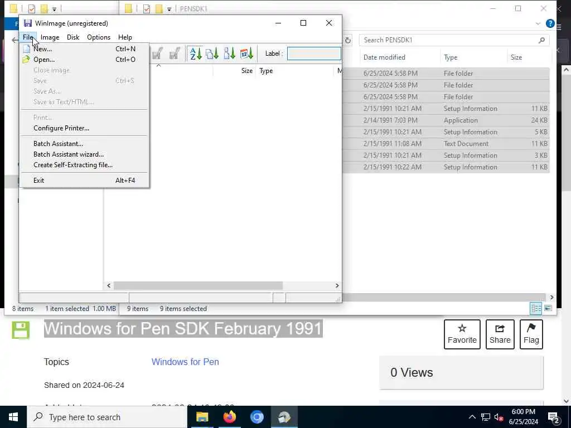Open the notification center icon

(554, 417)
